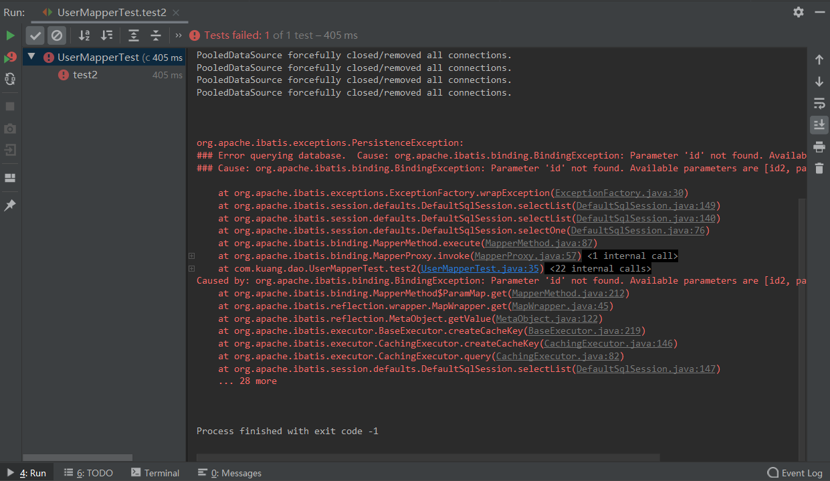Select the UserMapperTest.test2 run tab
The image size is (830, 481).
pyautogui.click(x=110, y=13)
